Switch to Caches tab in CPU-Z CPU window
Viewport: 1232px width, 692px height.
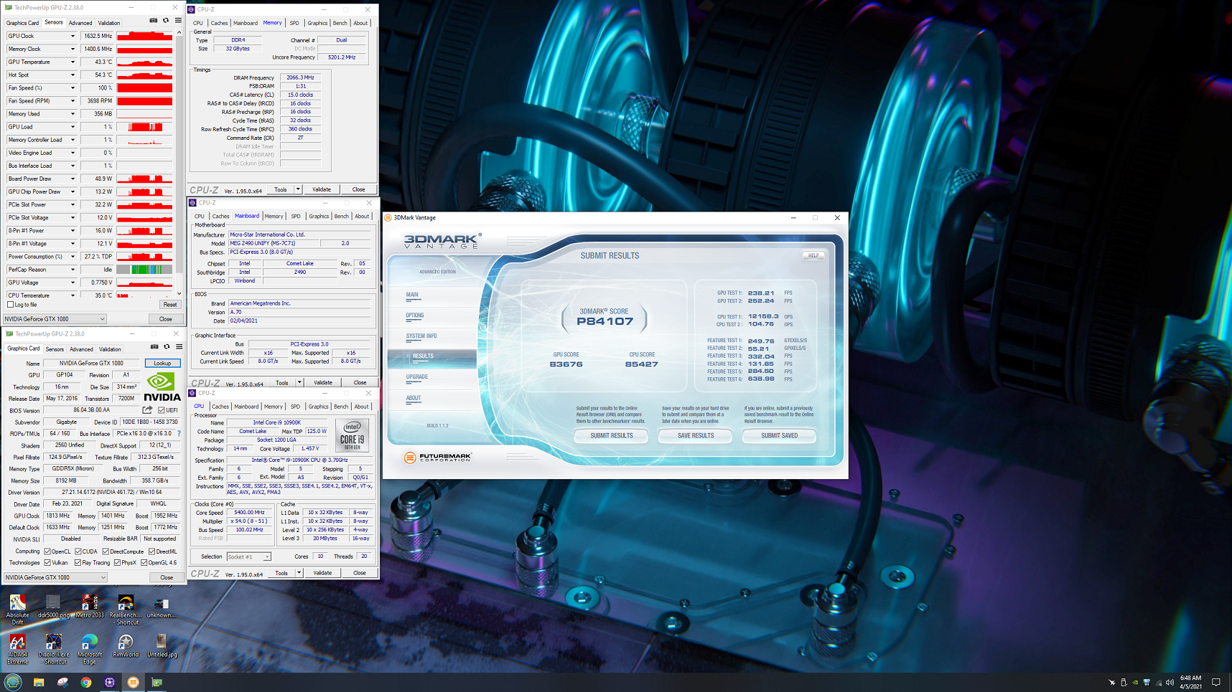[x=220, y=407]
